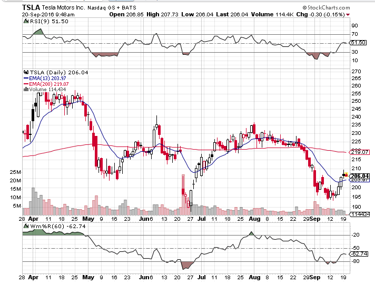Screen dimensions: 375x284
Task: Click the 219.07 EMA price tag on right axis
Action: click(x=359, y=152)
